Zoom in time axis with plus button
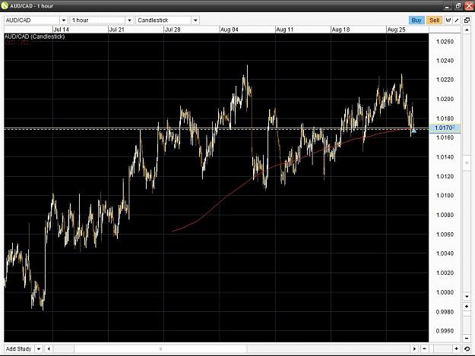 tap(456, 348)
